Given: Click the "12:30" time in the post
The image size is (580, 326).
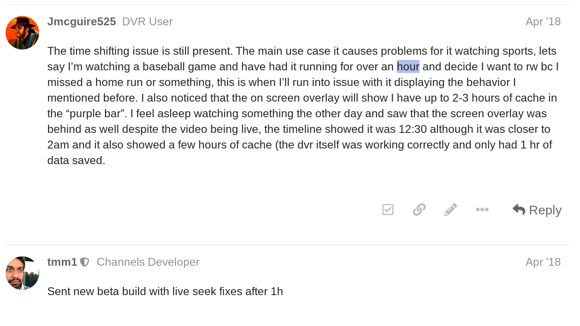Looking at the screenshot, I should tap(412, 129).
